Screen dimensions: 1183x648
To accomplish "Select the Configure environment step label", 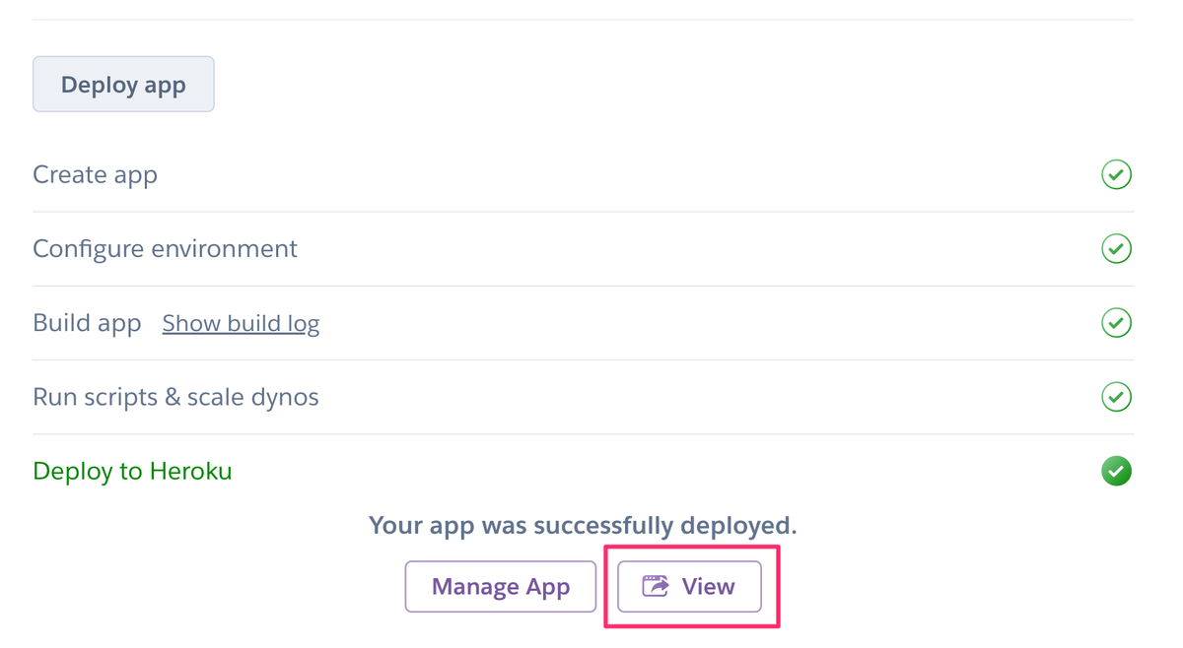I will pos(165,248).
